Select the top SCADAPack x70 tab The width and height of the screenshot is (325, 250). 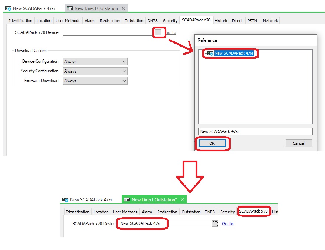[x=196, y=20]
